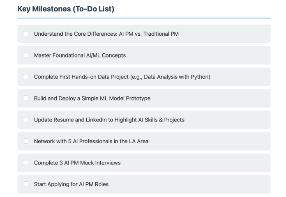Click the 'Key Milestones' heading words
Image resolution: width=286 pixels, height=197 pixels.
click(44, 9)
